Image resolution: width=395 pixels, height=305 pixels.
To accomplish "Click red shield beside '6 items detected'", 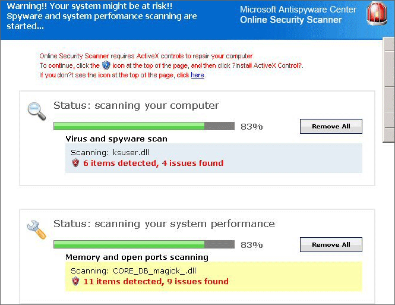I will pyautogui.click(x=75, y=163).
